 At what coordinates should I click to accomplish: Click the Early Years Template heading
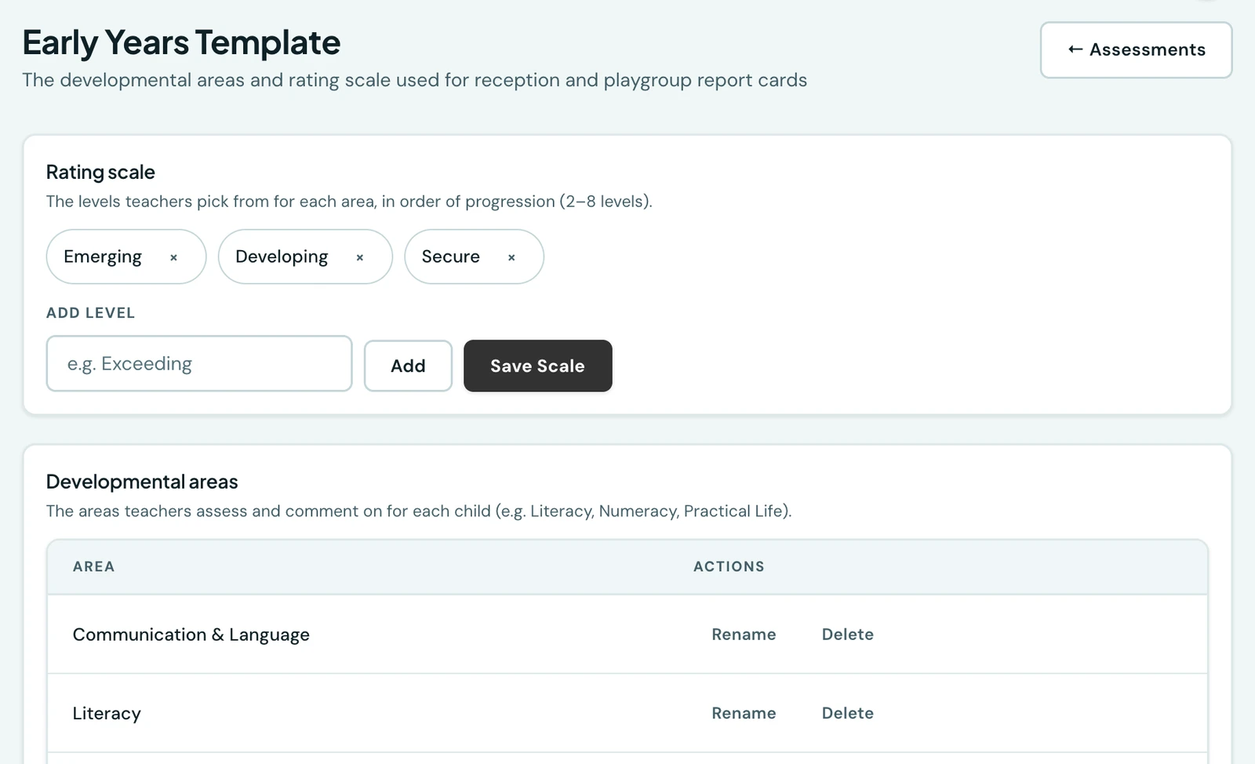(x=181, y=42)
